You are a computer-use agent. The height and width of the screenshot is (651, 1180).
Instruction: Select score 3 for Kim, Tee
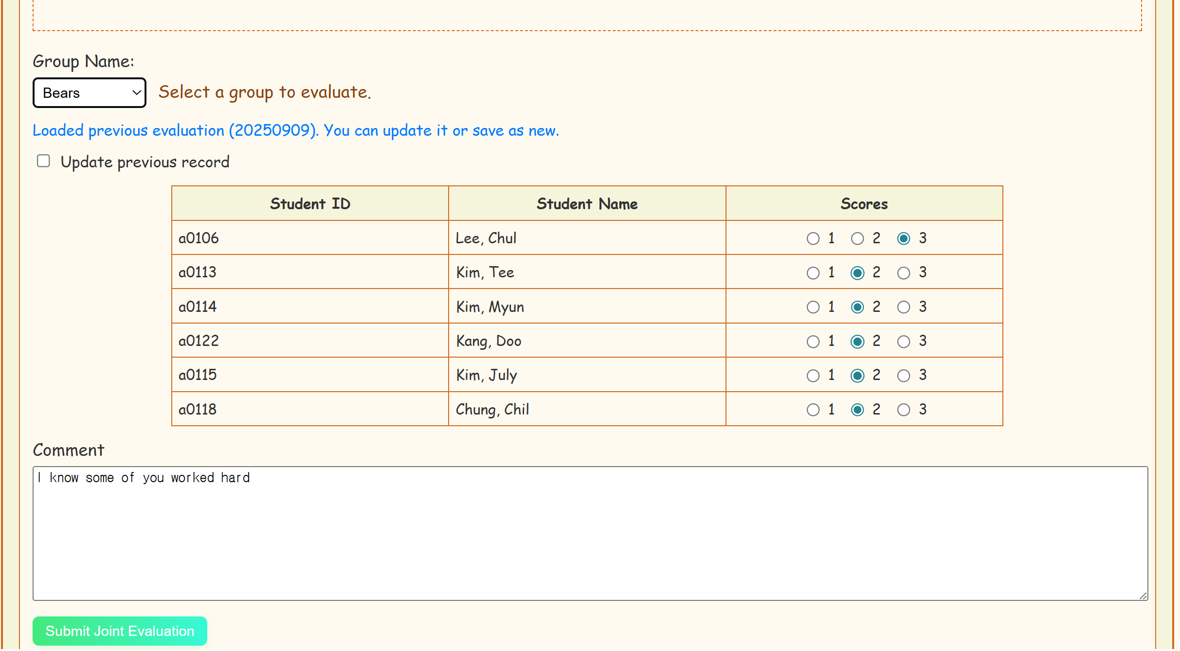(903, 273)
